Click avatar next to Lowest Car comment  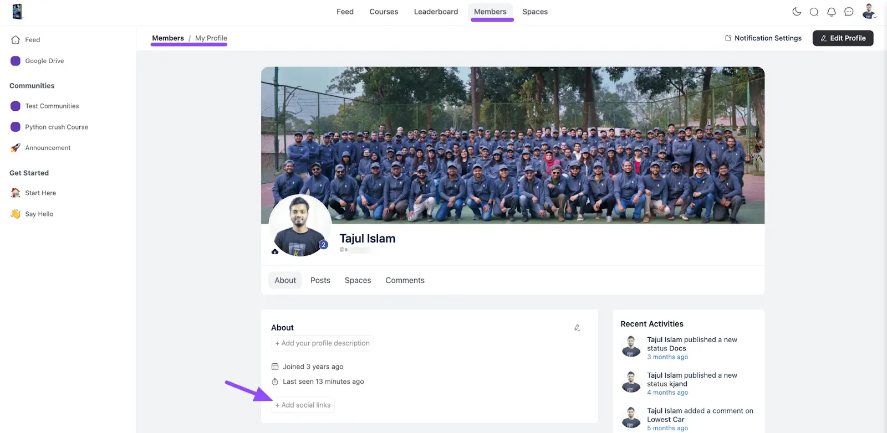631,417
